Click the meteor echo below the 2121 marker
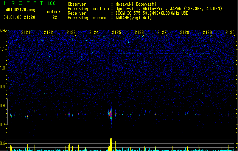 [x=27, y=116]
